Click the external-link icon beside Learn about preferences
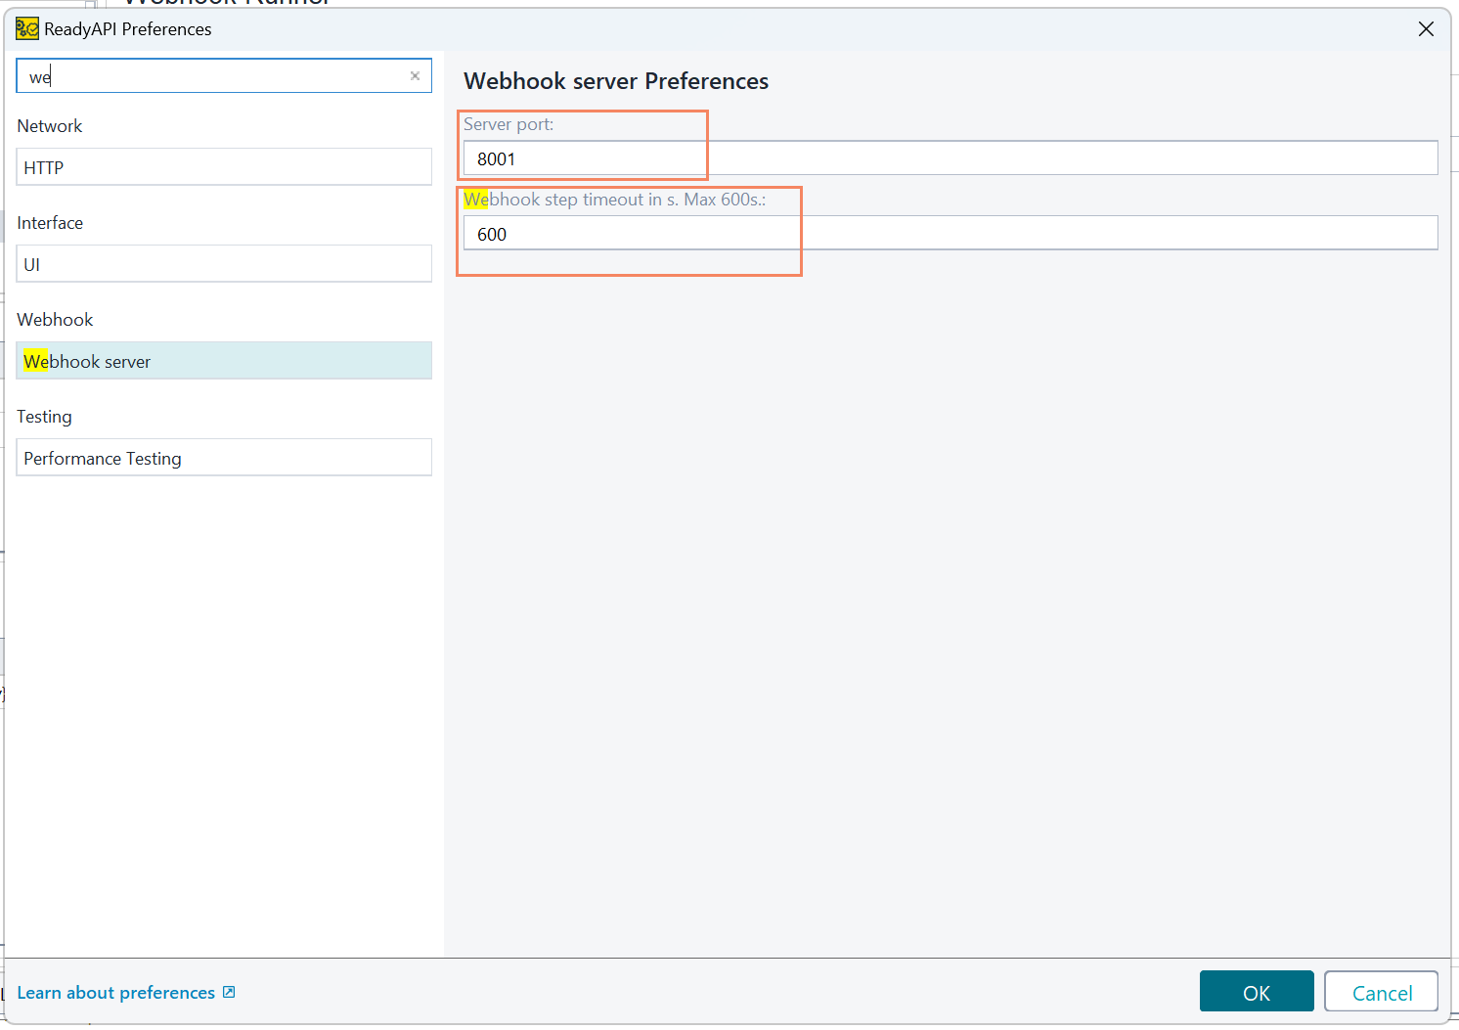The width and height of the screenshot is (1459, 1030). pos(228,992)
